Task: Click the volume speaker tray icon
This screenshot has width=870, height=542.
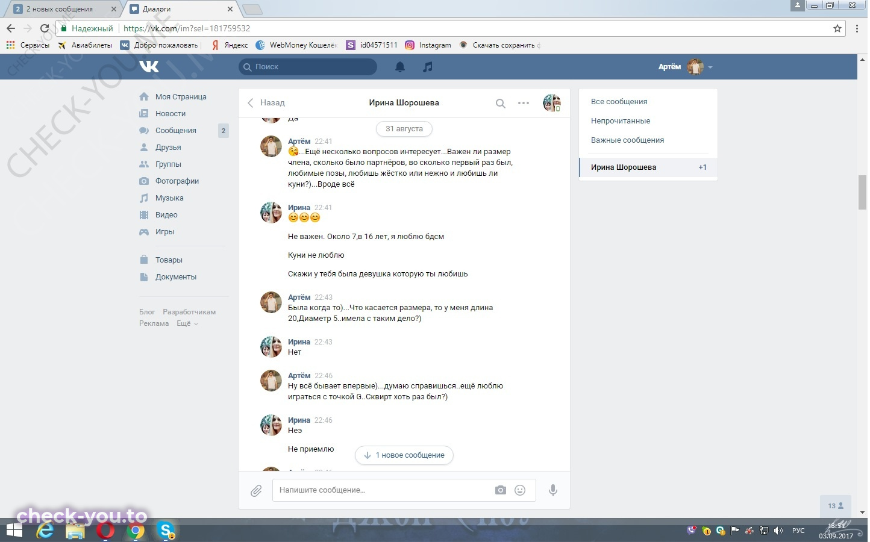Action: tap(778, 531)
